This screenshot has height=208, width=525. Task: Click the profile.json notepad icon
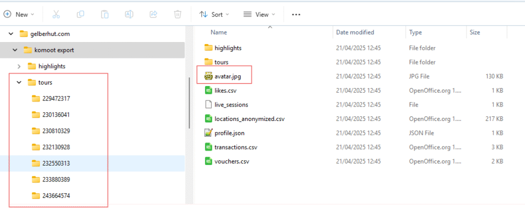pos(209,133)
